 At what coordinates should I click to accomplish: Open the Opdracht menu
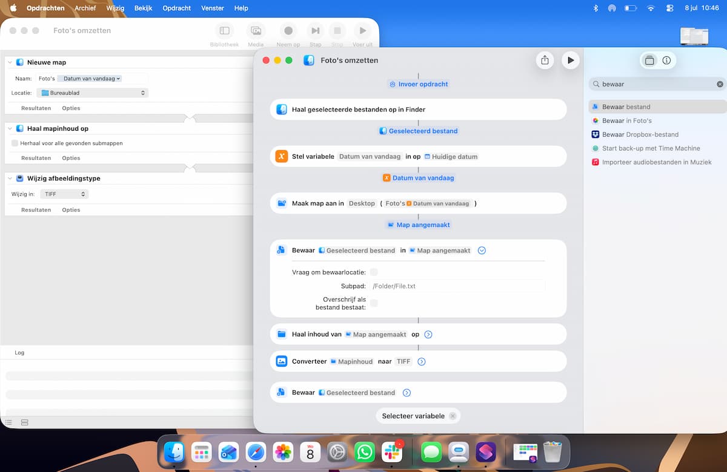point(177,8)
